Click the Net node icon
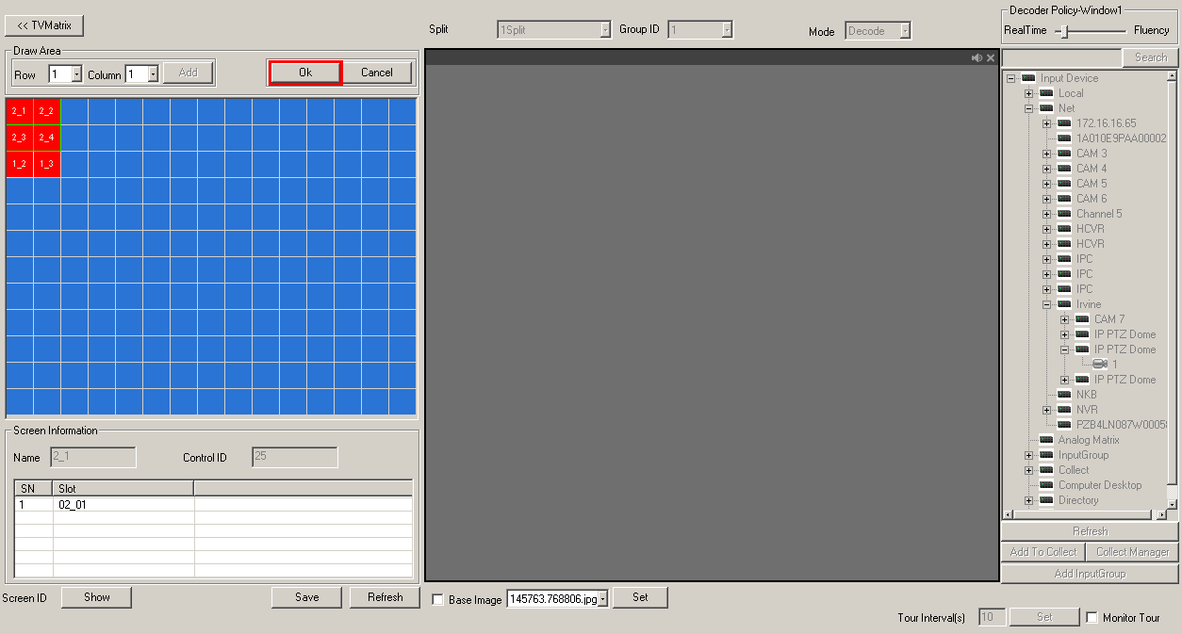 (x=1046, y=108)
